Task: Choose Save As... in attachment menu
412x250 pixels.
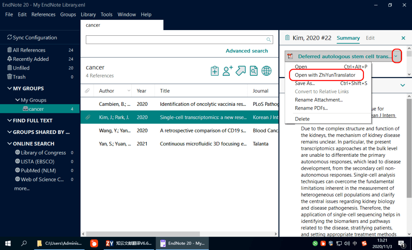Action: [x=305, y=83]
